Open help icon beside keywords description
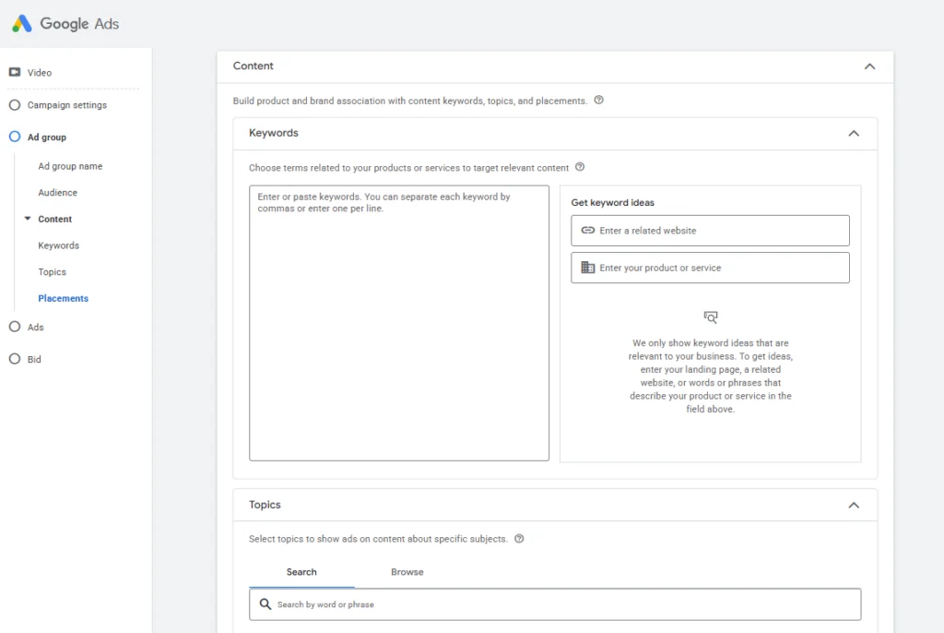 click(x=580, y=167)
